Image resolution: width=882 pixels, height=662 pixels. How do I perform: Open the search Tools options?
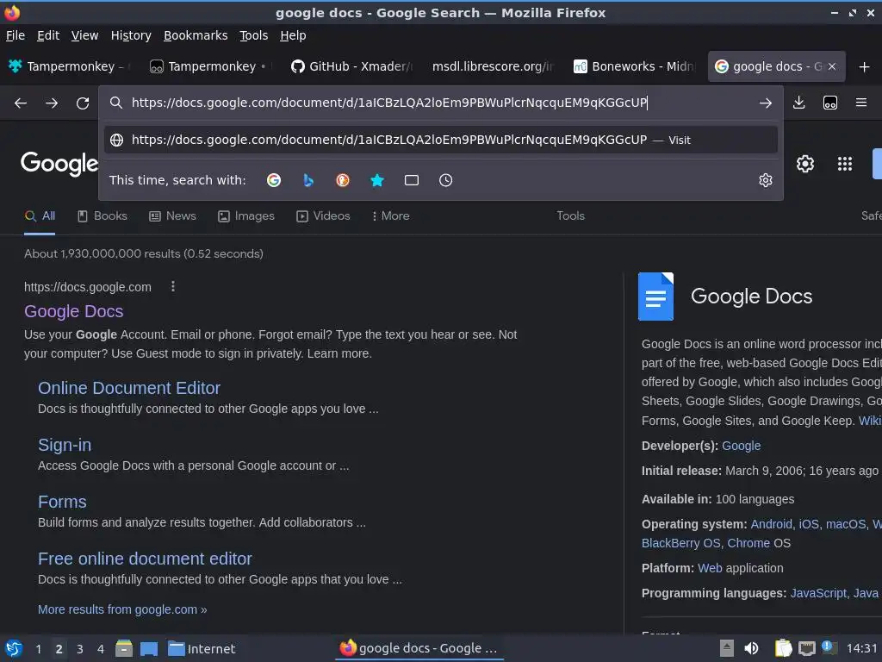tap(570, 216)
